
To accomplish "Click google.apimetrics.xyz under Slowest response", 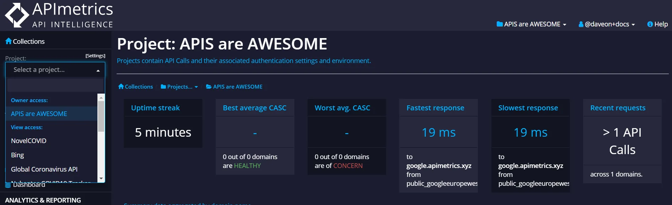I will click(x=530, y=165).
